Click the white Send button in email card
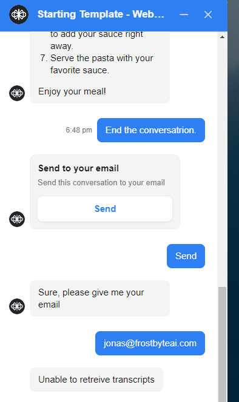 click(105, 209)
